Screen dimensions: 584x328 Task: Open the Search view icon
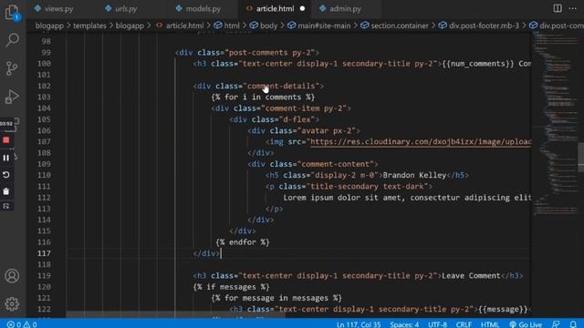coord(12,40)
